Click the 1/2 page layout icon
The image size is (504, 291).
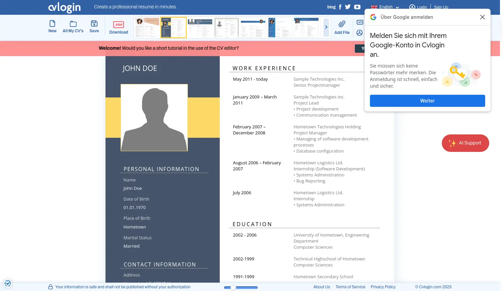tap(360, 23)
